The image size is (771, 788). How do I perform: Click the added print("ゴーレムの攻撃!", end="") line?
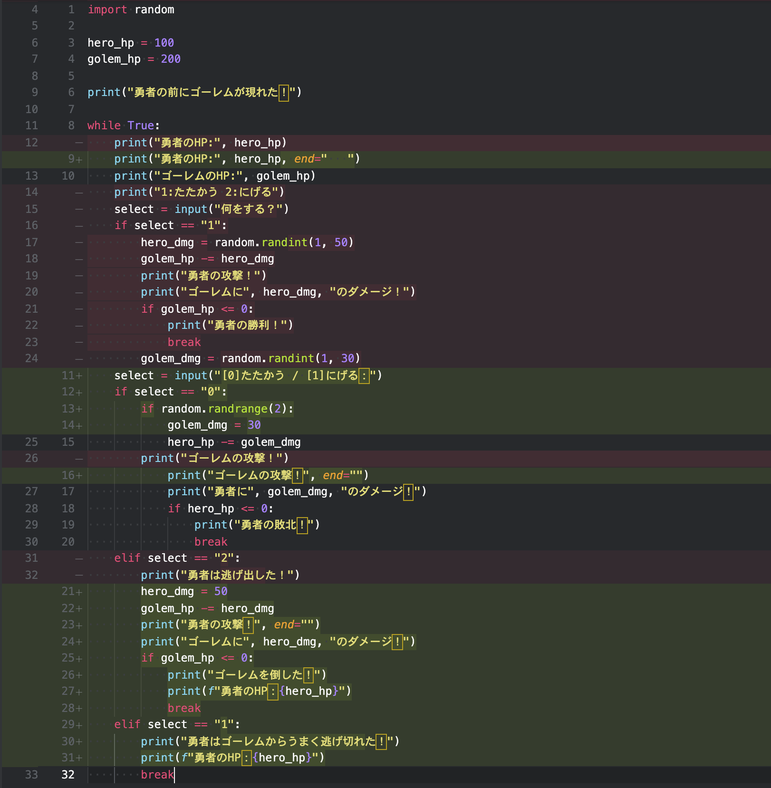click(268, 475)
